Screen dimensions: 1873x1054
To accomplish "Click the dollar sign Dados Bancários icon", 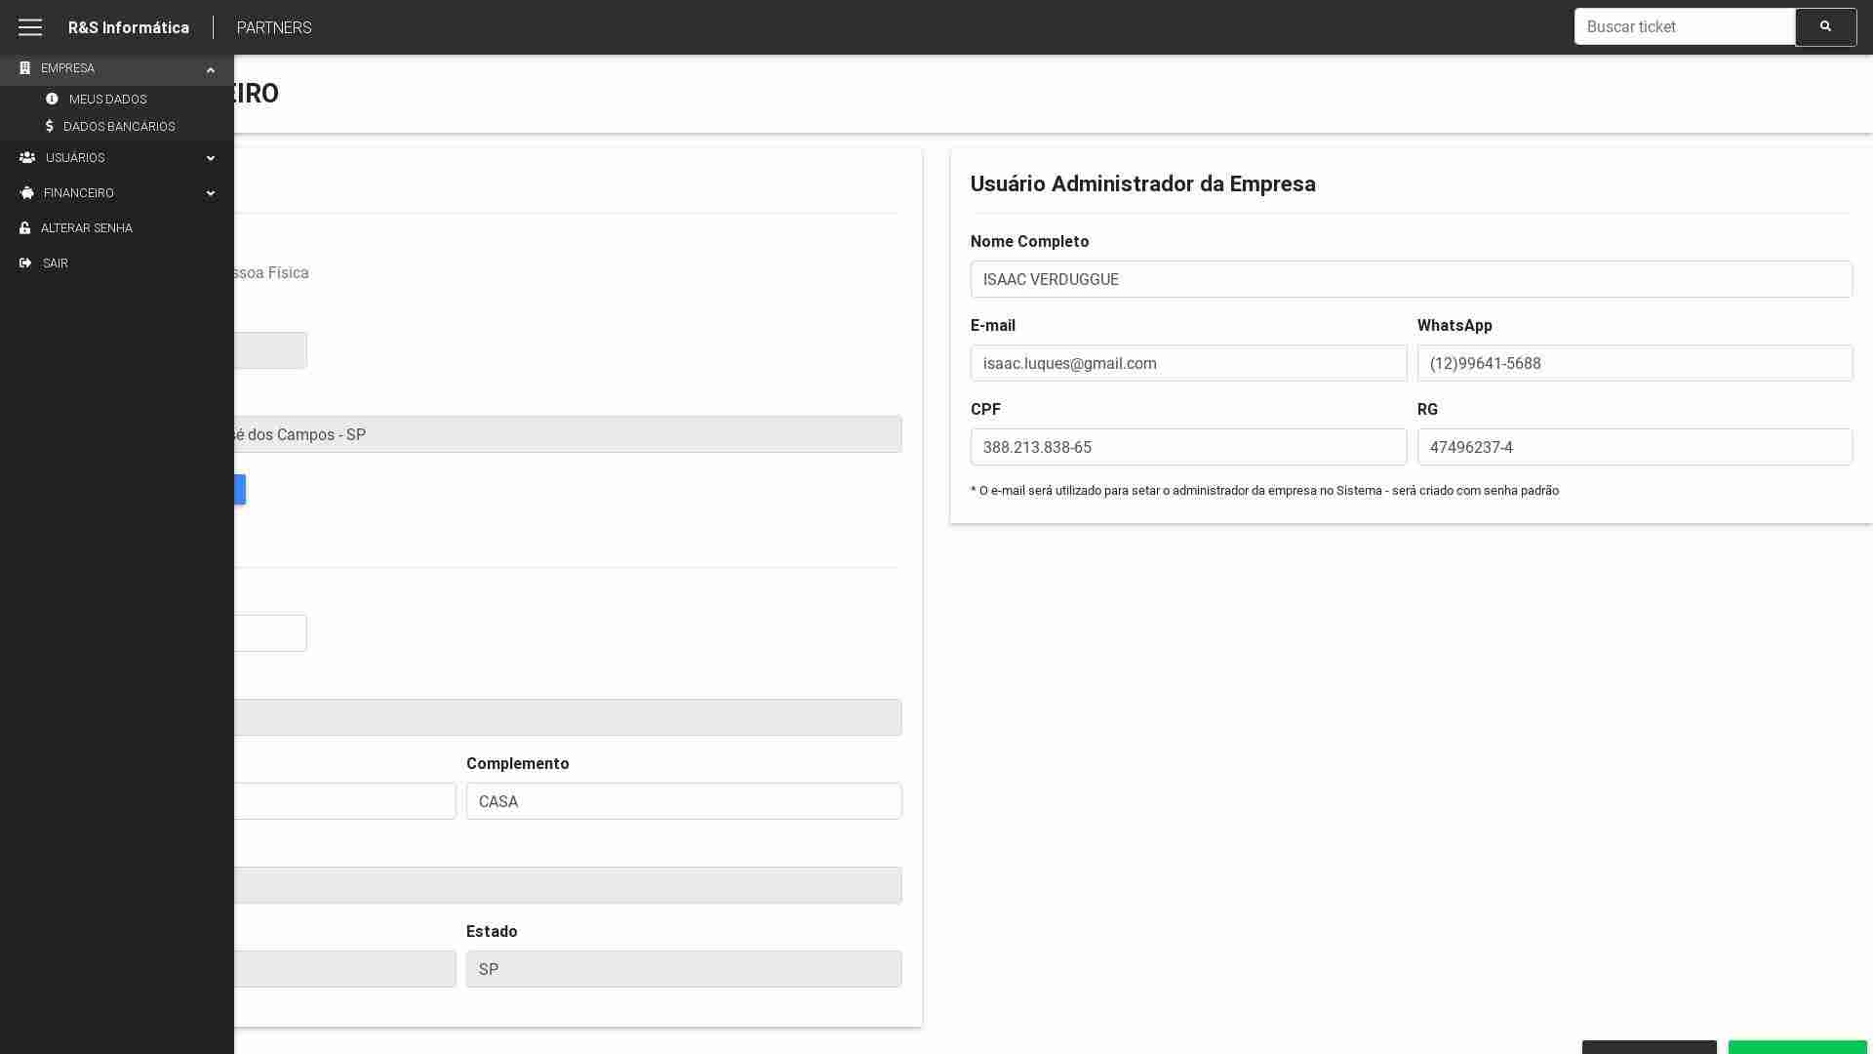I will (x=50, y=127).
